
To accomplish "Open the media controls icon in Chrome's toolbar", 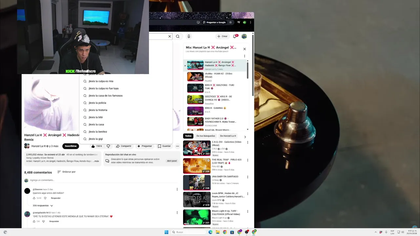I will tap(239, 22).
